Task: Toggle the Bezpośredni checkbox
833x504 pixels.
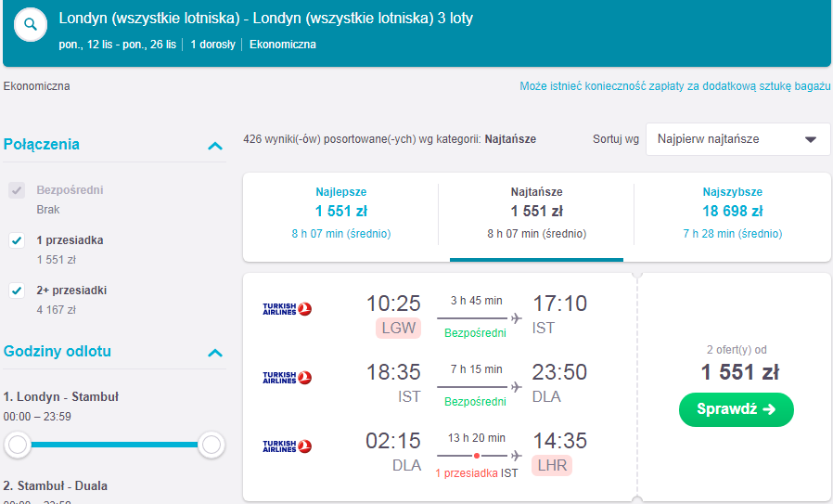Action: 17,189
